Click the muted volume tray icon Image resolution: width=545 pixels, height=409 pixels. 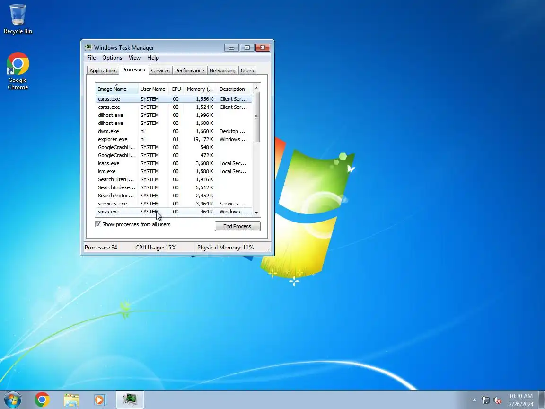(497, 400)
